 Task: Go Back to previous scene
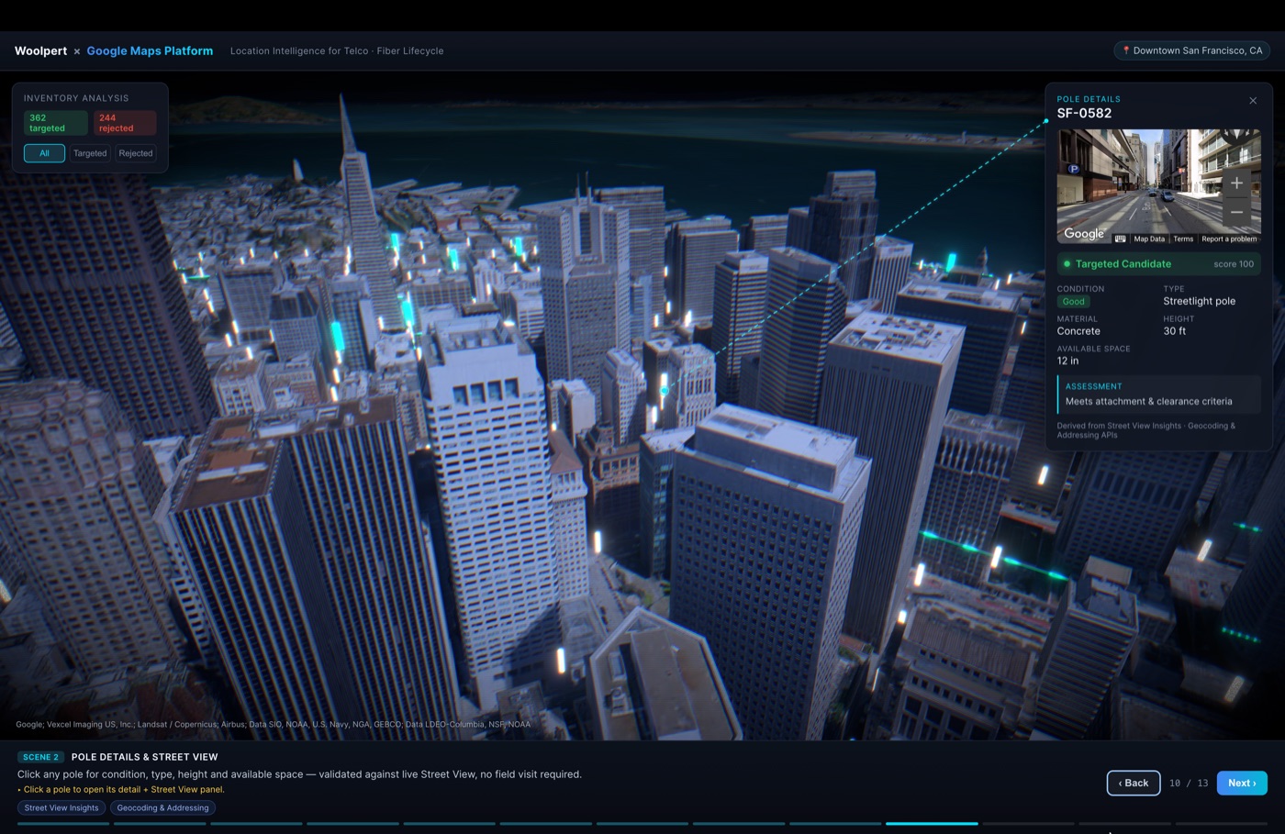pyautogui.click(x=1134, y=783)
